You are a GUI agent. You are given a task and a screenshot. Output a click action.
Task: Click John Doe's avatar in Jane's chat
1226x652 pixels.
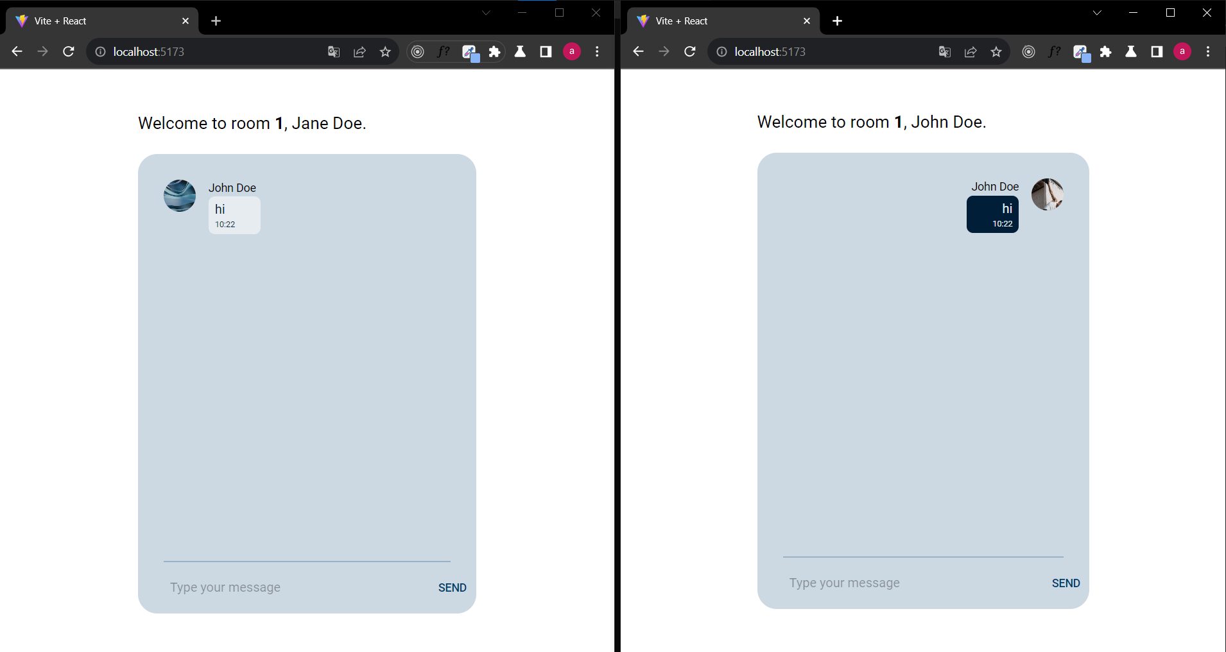coord(180,196)
